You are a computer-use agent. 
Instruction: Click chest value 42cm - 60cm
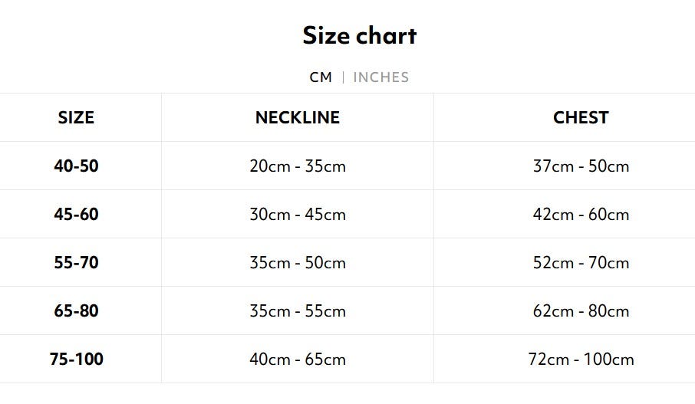click(581, 215)
